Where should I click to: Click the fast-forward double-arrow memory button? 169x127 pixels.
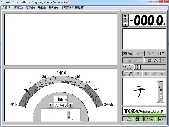[150, 53]
